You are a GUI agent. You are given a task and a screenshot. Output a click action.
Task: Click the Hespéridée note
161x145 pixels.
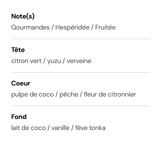point(72,27)
